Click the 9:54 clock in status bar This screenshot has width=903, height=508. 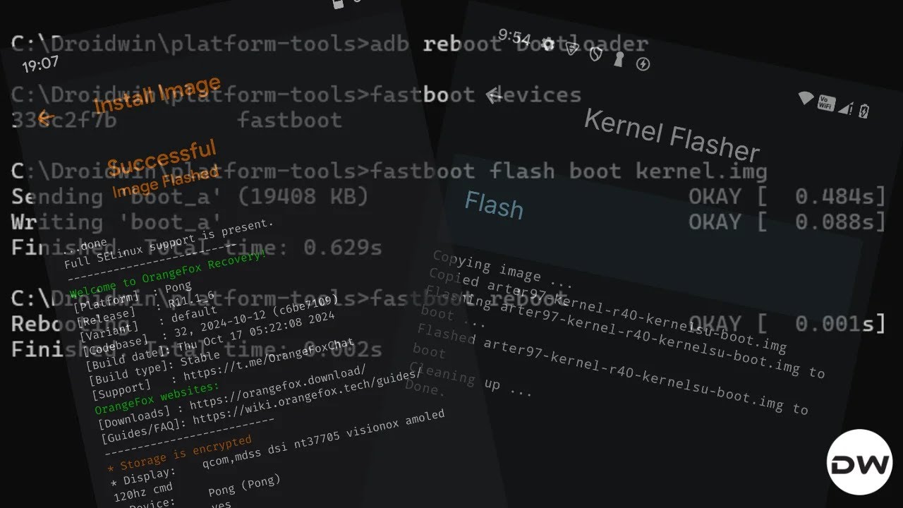[x=514, y=36]
